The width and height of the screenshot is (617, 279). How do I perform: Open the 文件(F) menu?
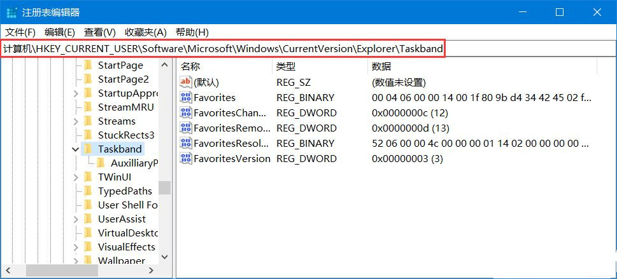coord(20,32)
